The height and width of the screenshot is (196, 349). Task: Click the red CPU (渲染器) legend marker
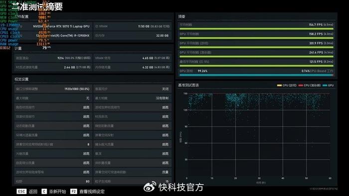(301, 86)
